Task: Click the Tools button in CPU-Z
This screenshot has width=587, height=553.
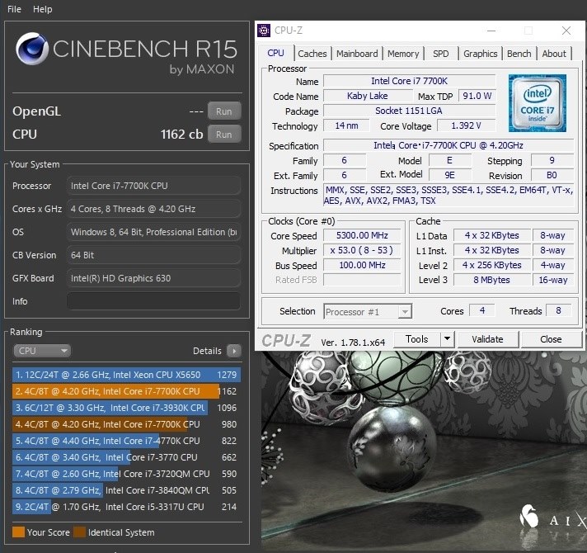Action: coord(417,338)
